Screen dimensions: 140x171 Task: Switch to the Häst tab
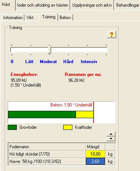6,5
